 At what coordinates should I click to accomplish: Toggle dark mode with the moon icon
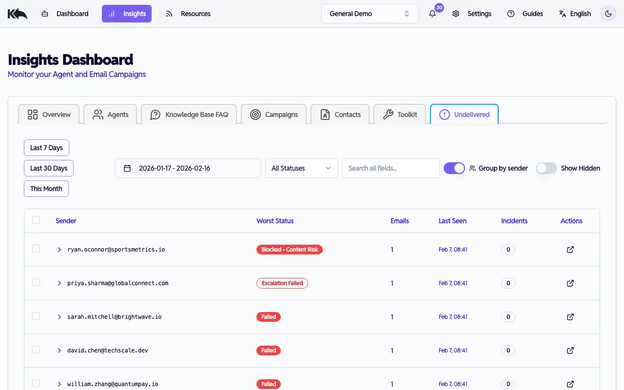(608, 14)
